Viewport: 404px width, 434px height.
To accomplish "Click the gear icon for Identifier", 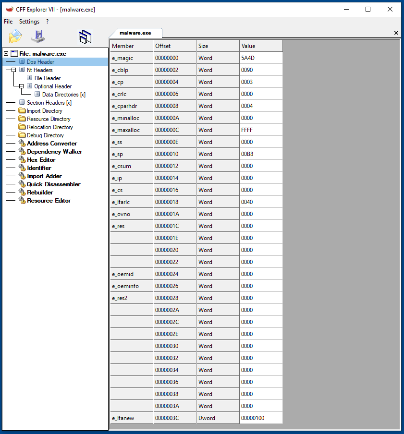I will pos(22,168).
